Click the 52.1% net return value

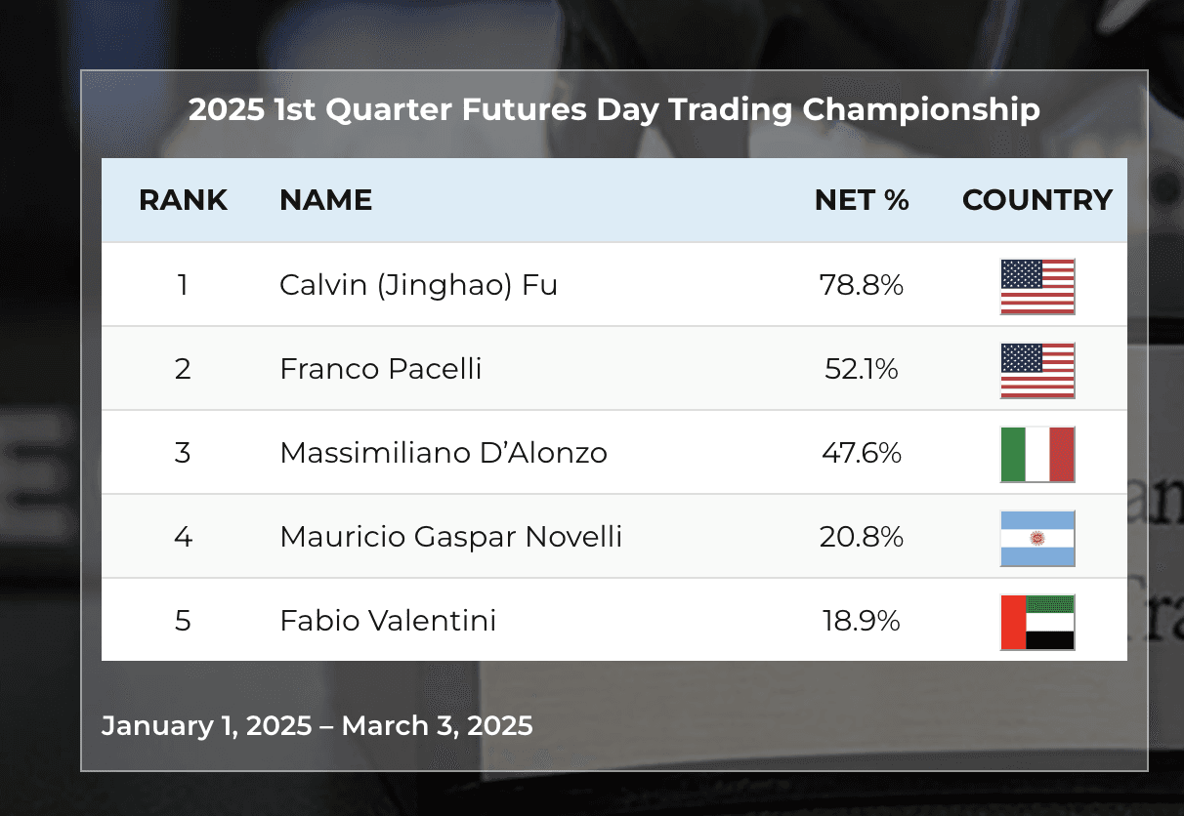click(x=861, y=369)
